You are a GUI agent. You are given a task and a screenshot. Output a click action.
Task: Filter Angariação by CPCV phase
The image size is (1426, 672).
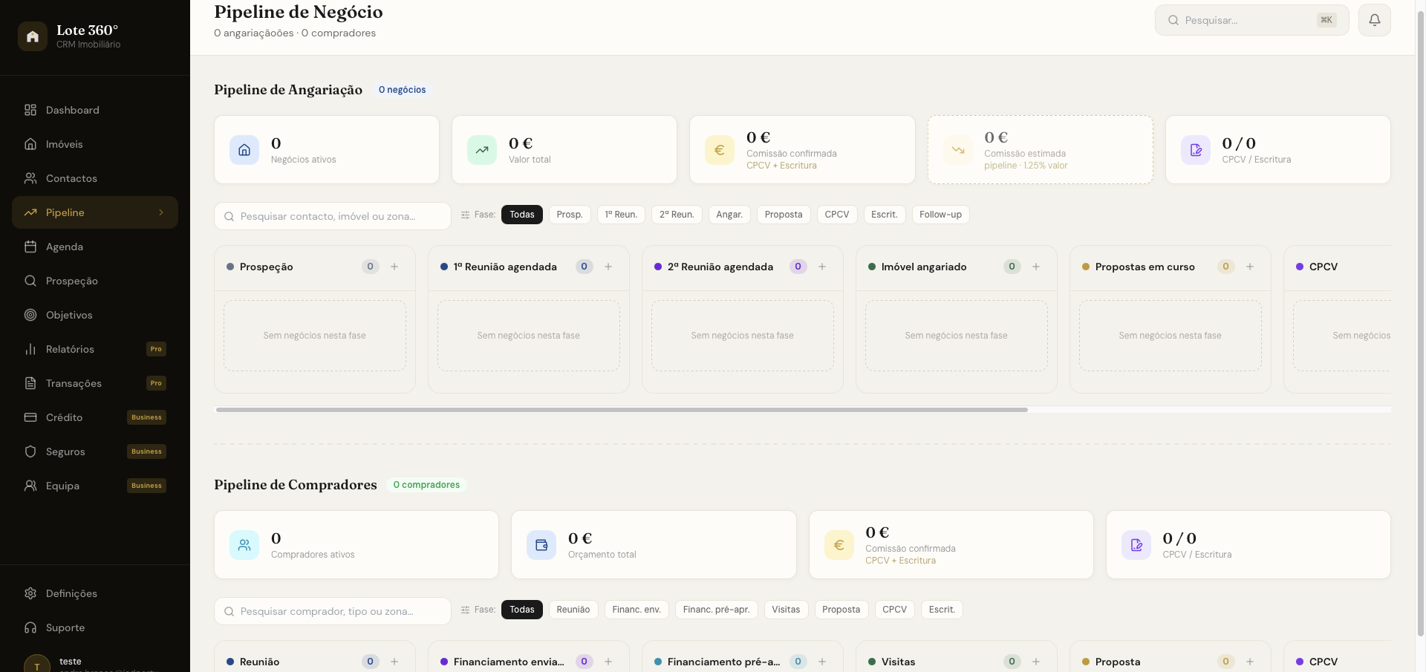[837, 215]
